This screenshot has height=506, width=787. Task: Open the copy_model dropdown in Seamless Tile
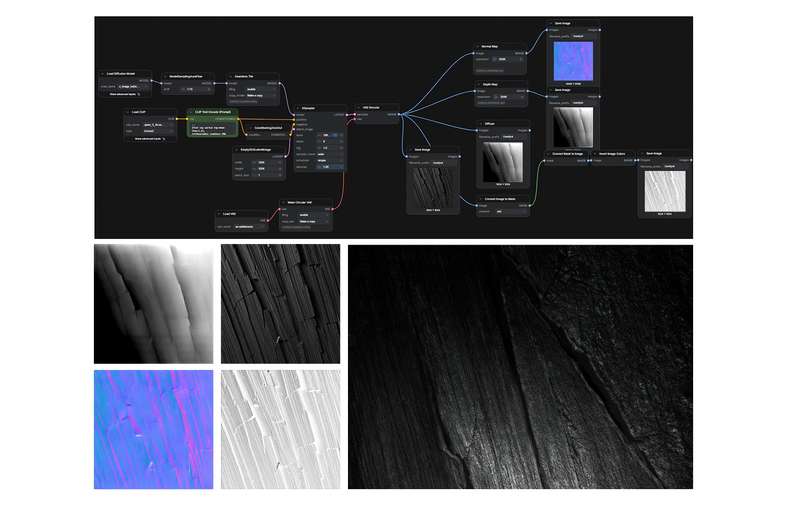click(261, 96)
